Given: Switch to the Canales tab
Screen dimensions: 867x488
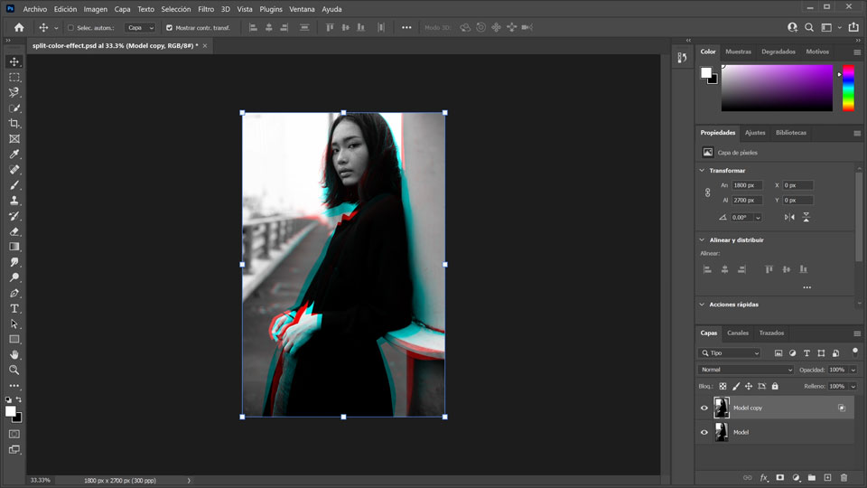Looking at the screenshot, I should tap(738, 333).
